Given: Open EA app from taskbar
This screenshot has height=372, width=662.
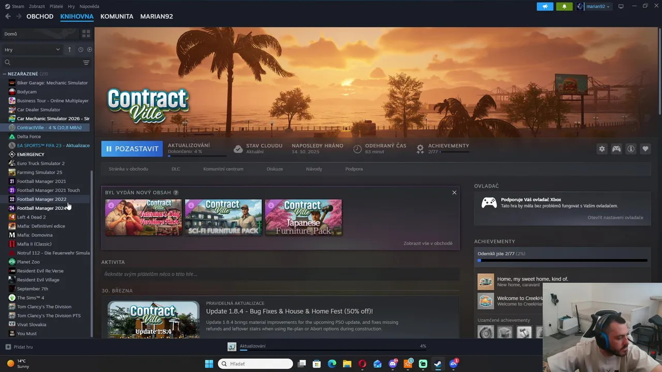Looking at the screenshot, I should (x=454, y=364).
